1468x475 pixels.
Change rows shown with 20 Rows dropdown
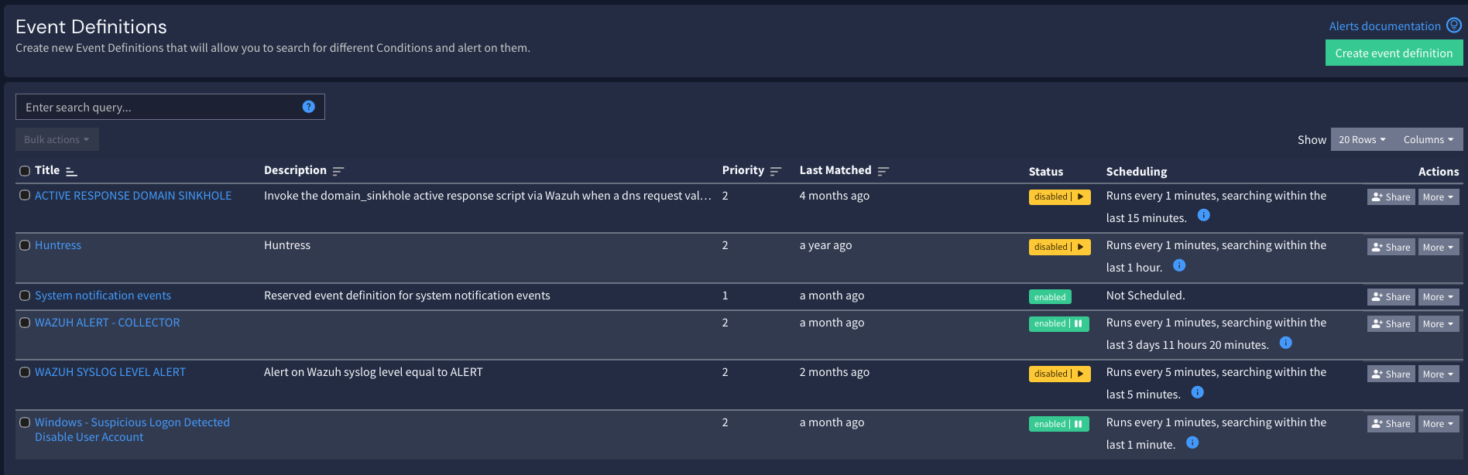1362,139
